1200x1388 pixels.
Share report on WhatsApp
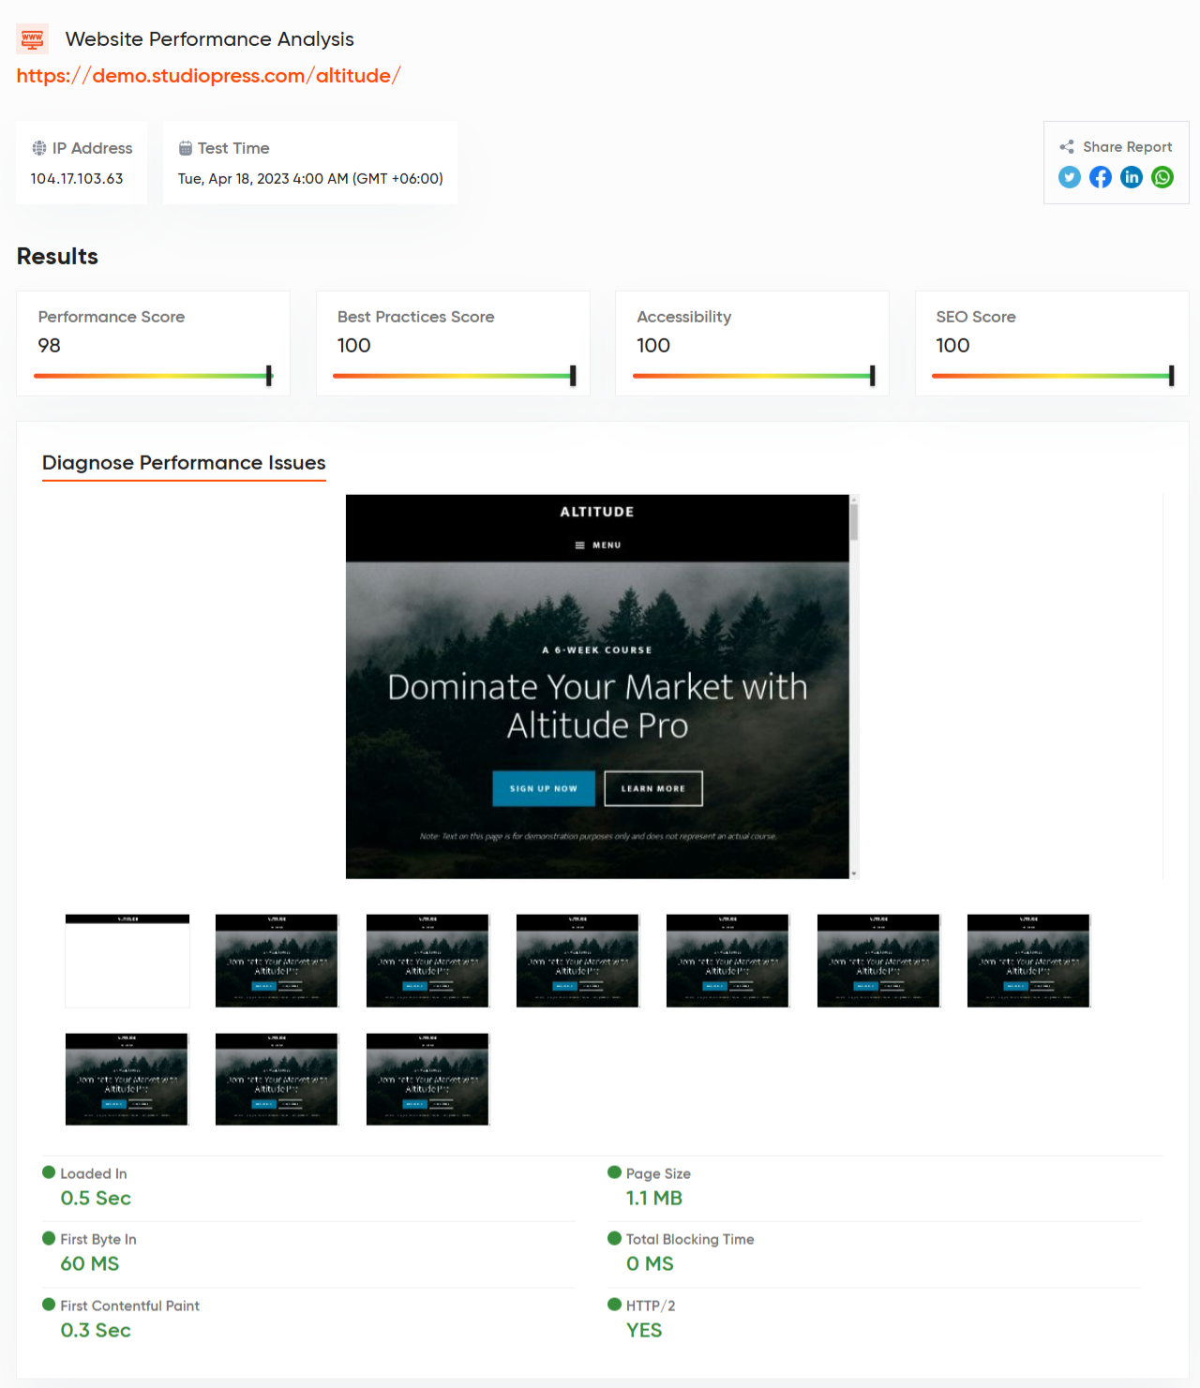point(1162,177)
